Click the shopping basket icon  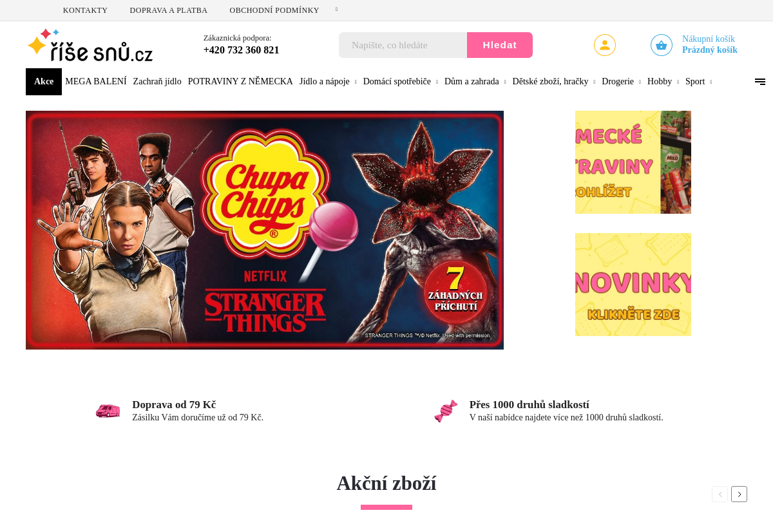pos(661,45)
